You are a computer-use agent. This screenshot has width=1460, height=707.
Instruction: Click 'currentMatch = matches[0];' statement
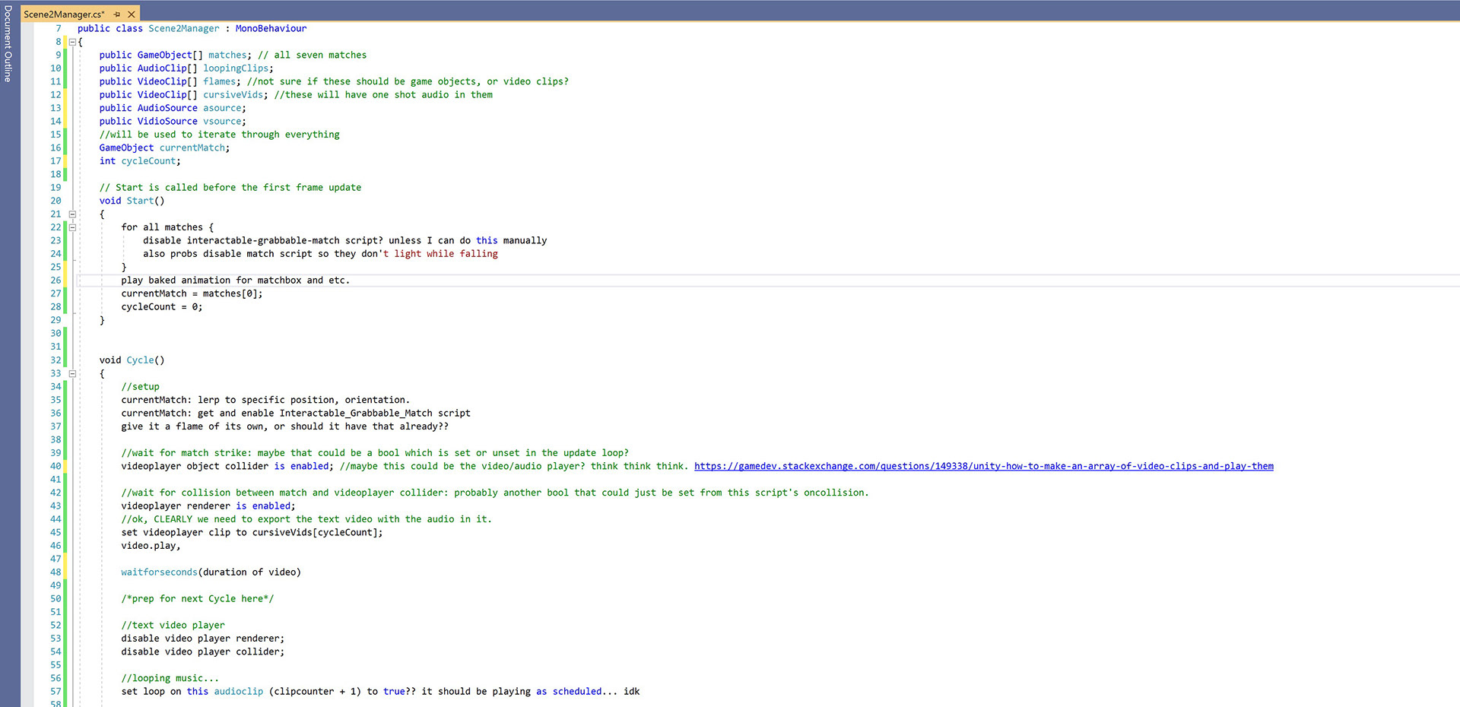192,293
